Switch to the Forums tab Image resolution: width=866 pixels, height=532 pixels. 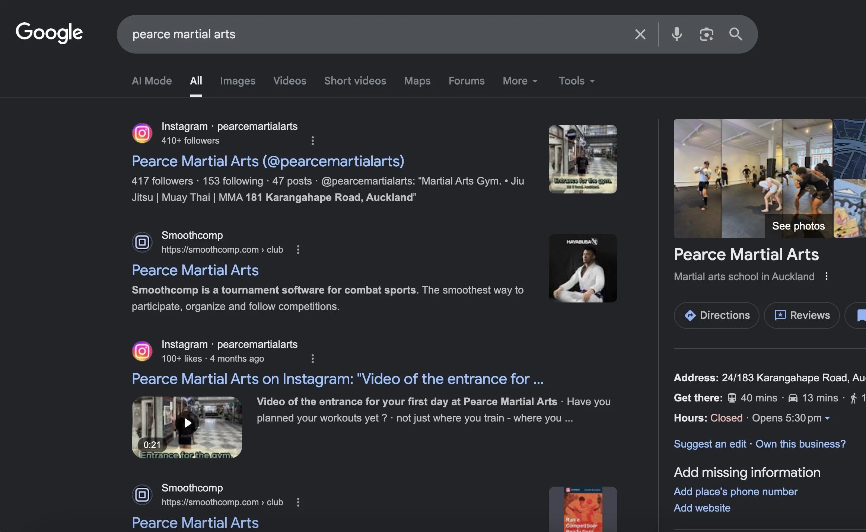pos(467,81)
